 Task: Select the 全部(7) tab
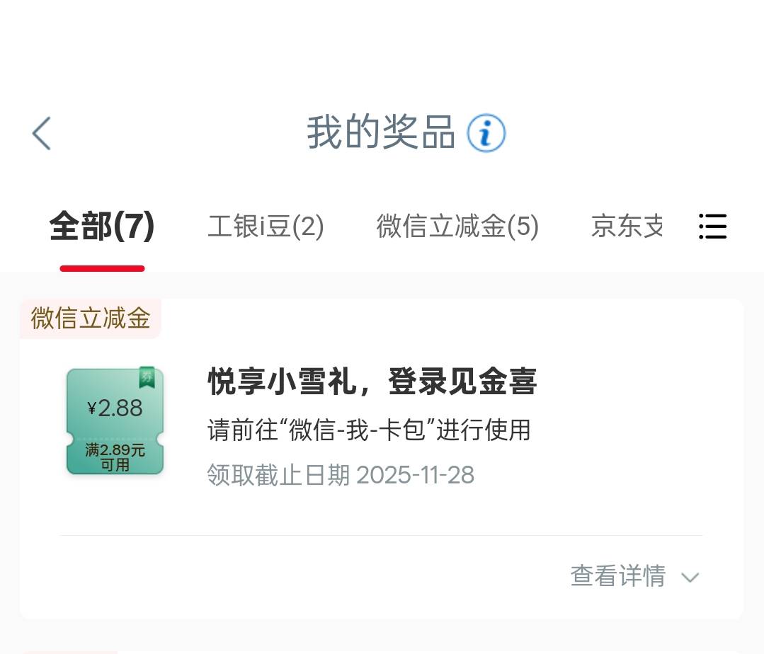point(102,226)
